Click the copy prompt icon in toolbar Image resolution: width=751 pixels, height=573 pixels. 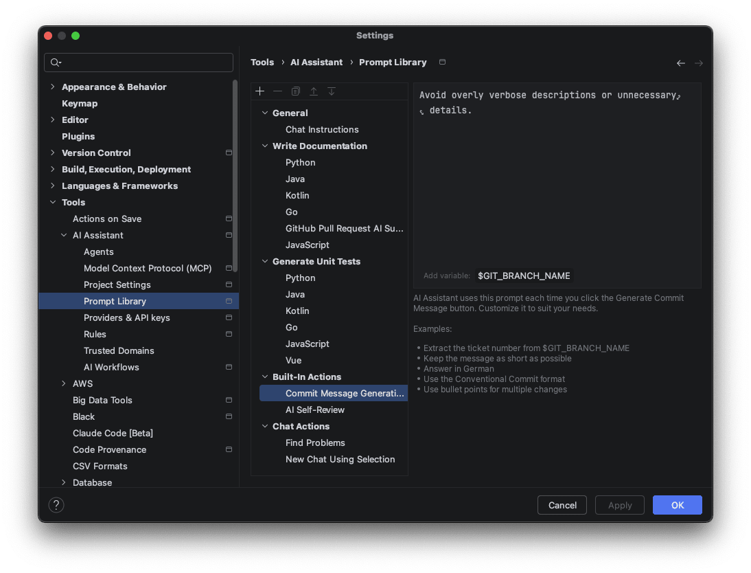(x=295, y=91)
